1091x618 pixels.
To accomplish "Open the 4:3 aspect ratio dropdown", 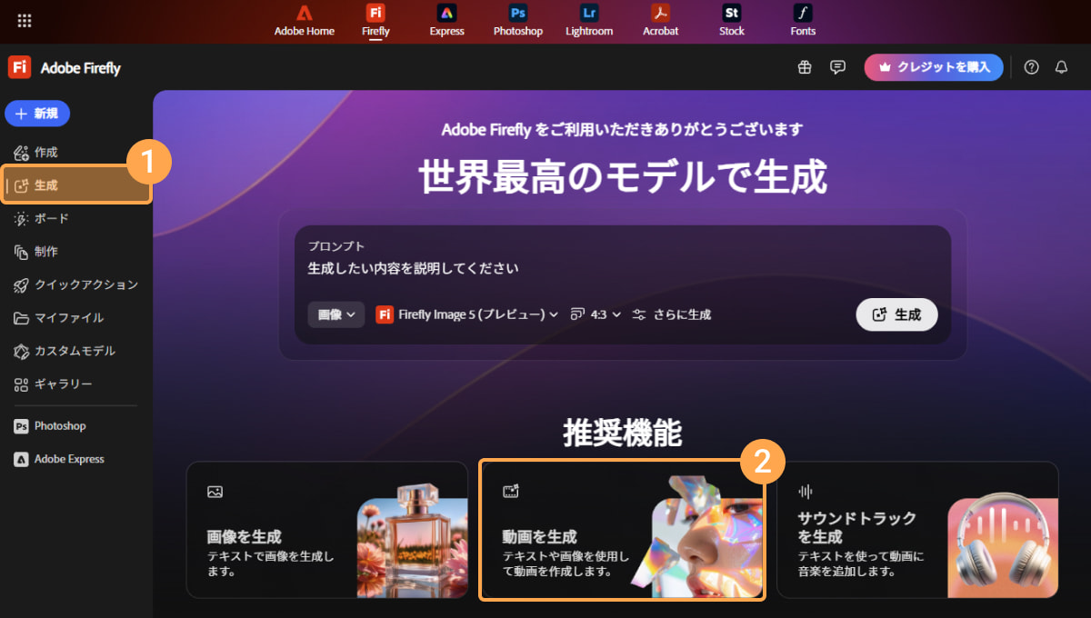I will [596, 314].
